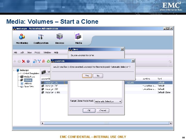Click Cancel in the Clone dialog

tap(103, 110)
